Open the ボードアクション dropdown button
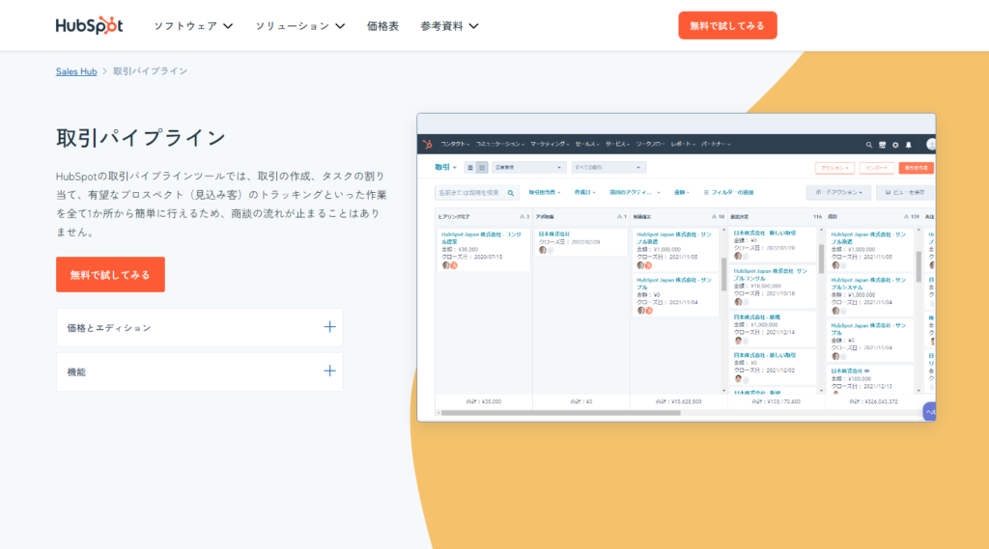Screen dimensions: 989x549 tap(838, 192)
